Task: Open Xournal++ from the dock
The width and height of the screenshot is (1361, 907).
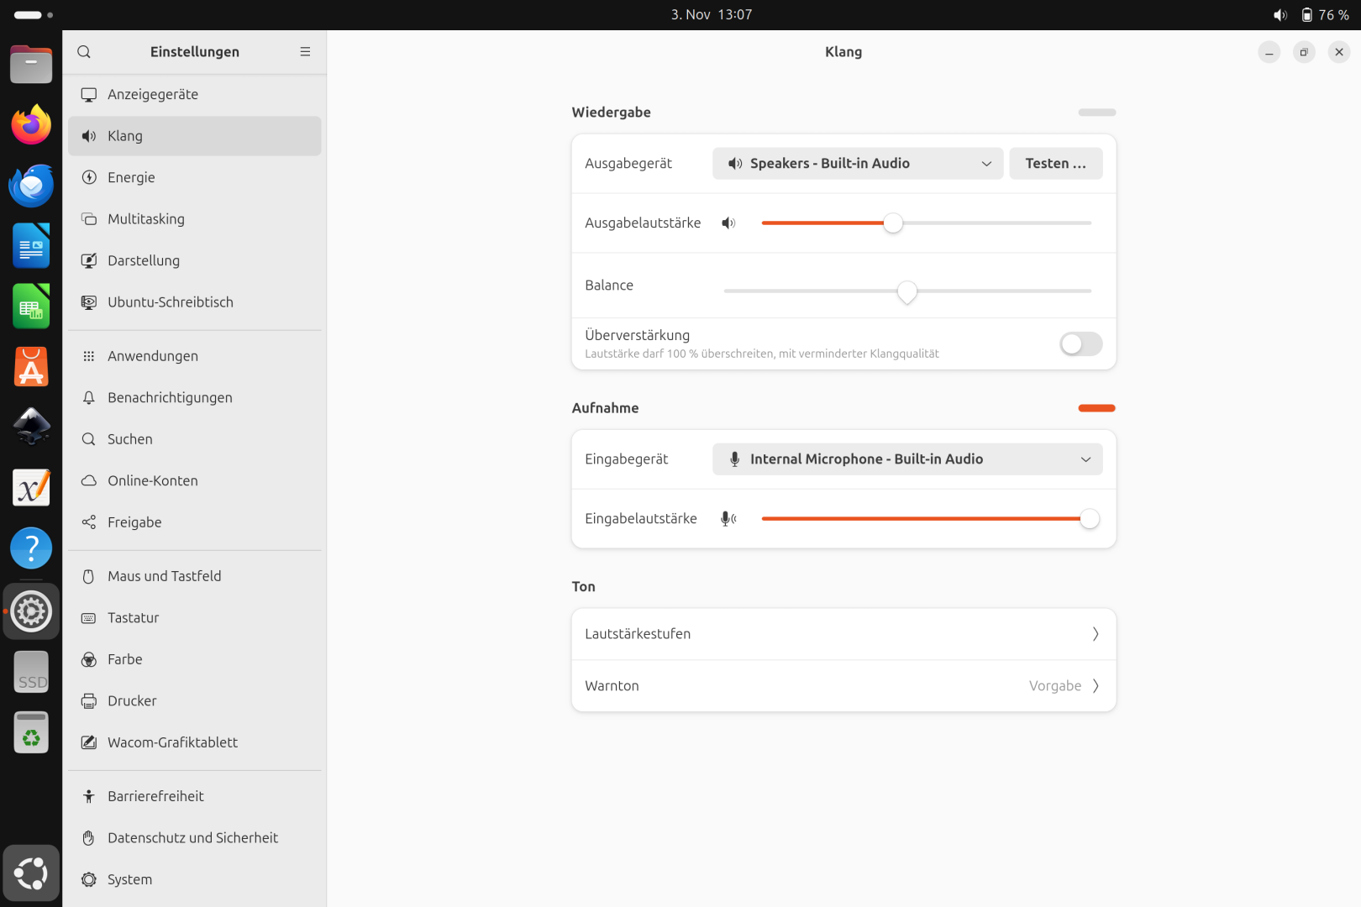Action: click(31, 488)
